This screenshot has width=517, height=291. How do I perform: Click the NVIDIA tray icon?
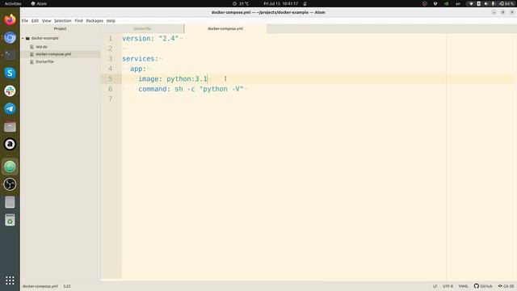pos(446,3)
